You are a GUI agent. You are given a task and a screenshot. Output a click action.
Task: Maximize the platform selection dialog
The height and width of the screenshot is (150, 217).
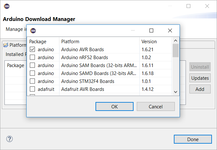[x=151, y=31]
